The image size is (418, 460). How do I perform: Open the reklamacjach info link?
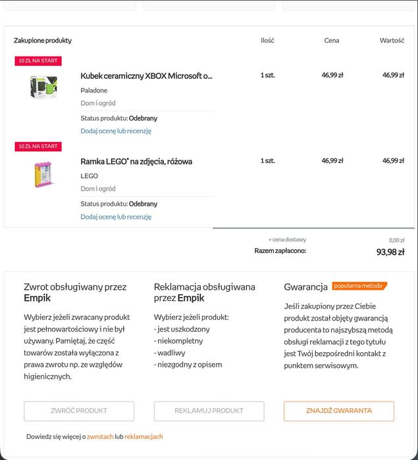click(x=144, y=436)
